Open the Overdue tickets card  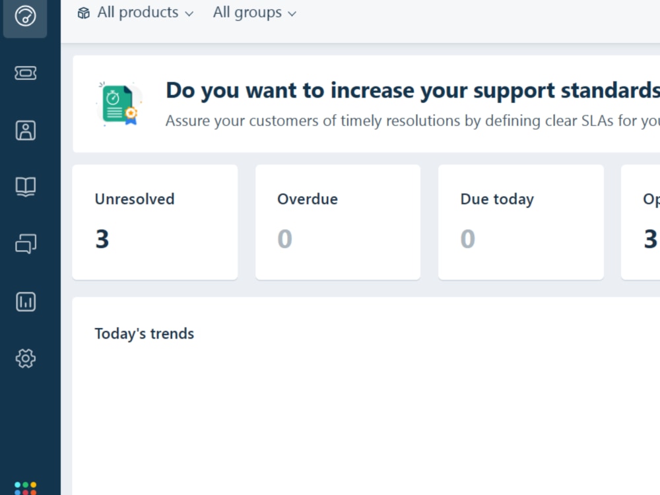click(338, 222)
